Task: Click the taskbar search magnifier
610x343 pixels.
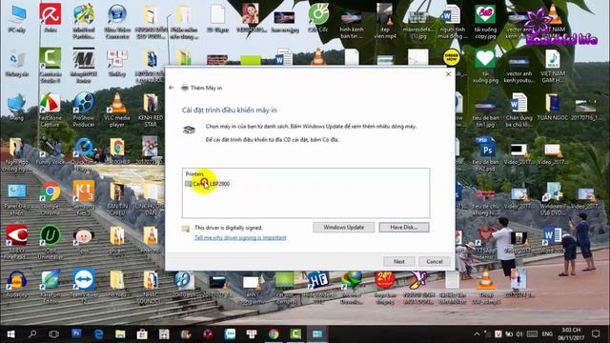Action: (x=32, y=334)
